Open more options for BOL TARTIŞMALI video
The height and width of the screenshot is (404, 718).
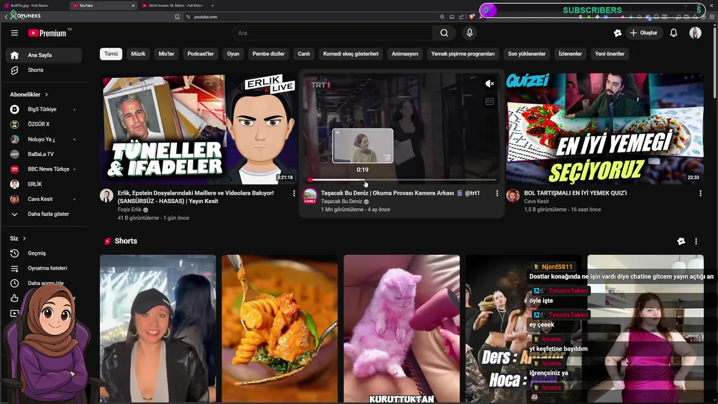pos(700,193)
